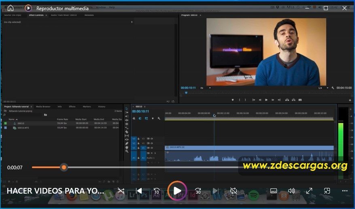The image size is (355, 209).
Task: Open Program Monitor settings wrench
Action: (333, 88)
